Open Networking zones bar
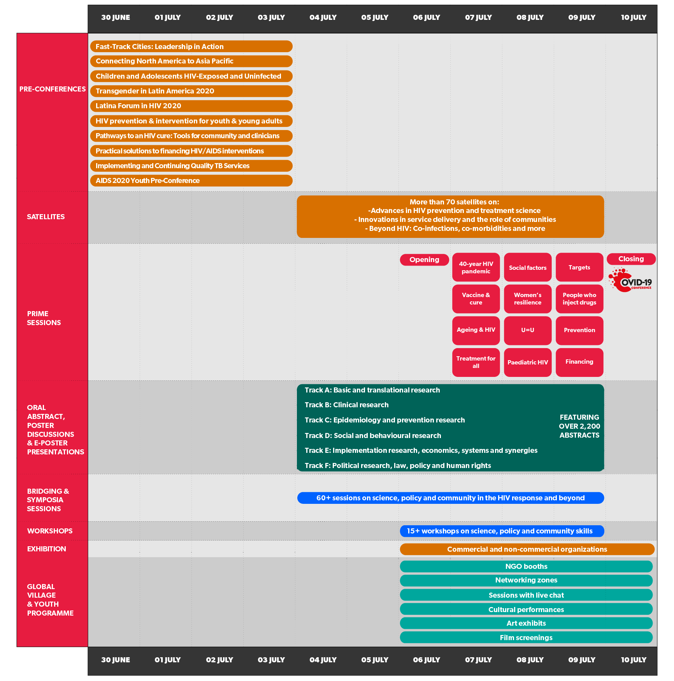Screen dimensions: 674x681 point(526,581)
